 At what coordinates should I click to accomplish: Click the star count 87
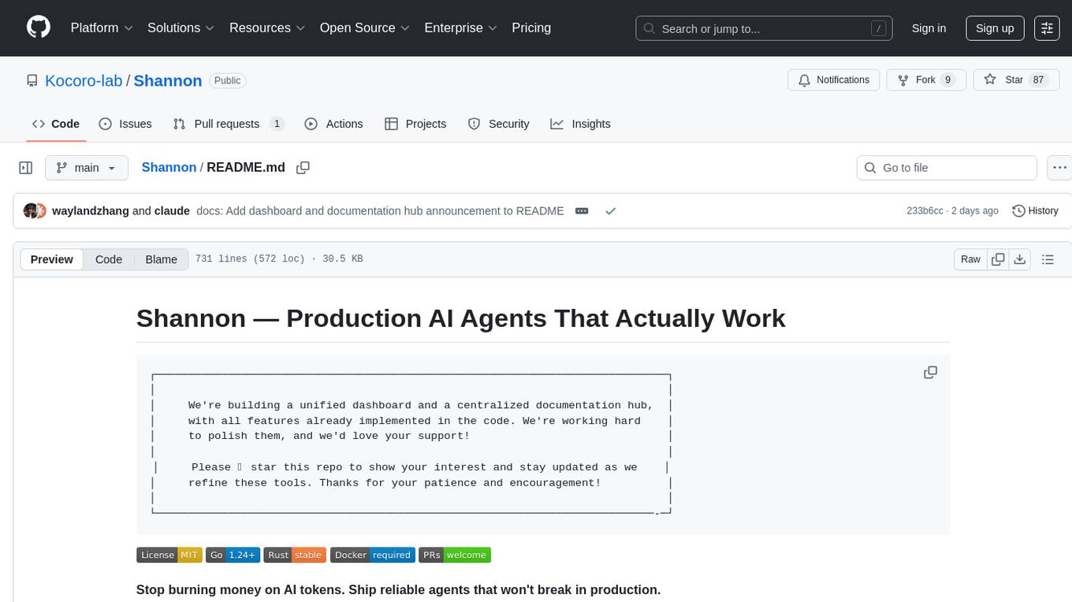(x=1038, y=80)
